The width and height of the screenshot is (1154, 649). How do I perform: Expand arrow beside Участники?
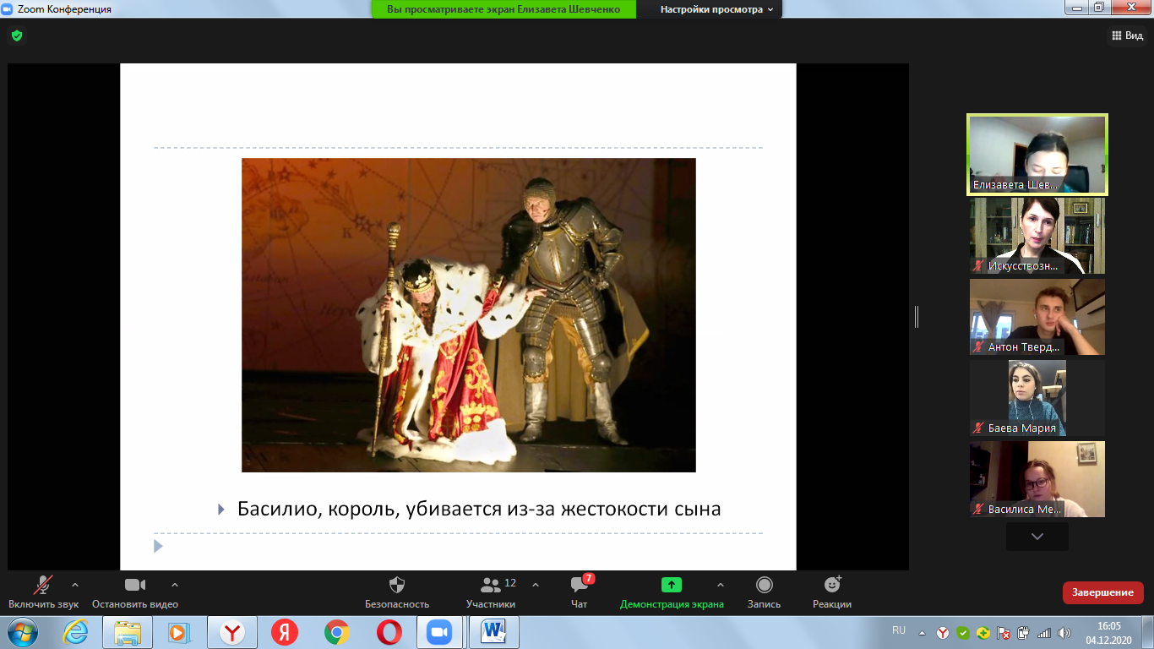pos(536,585)
